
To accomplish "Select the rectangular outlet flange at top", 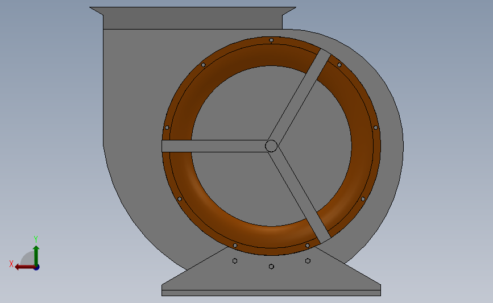I will pos(193,18).
